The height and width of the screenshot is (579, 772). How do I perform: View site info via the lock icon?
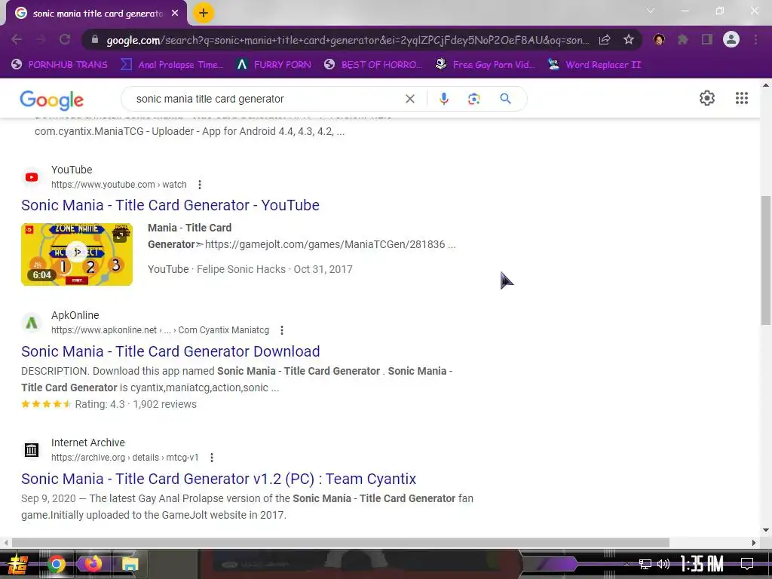(95, 39)
